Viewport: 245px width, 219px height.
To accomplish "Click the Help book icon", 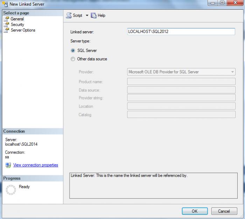I will click(x=93, y=15).
